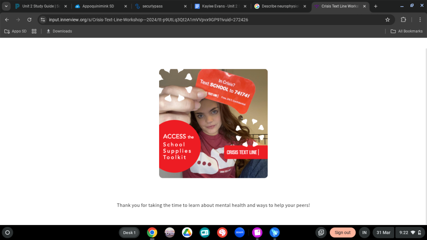Screen dimensions: 427x240
Task: Open the magenta sparkle-note app on shelf
Action: tap(257, 232)
